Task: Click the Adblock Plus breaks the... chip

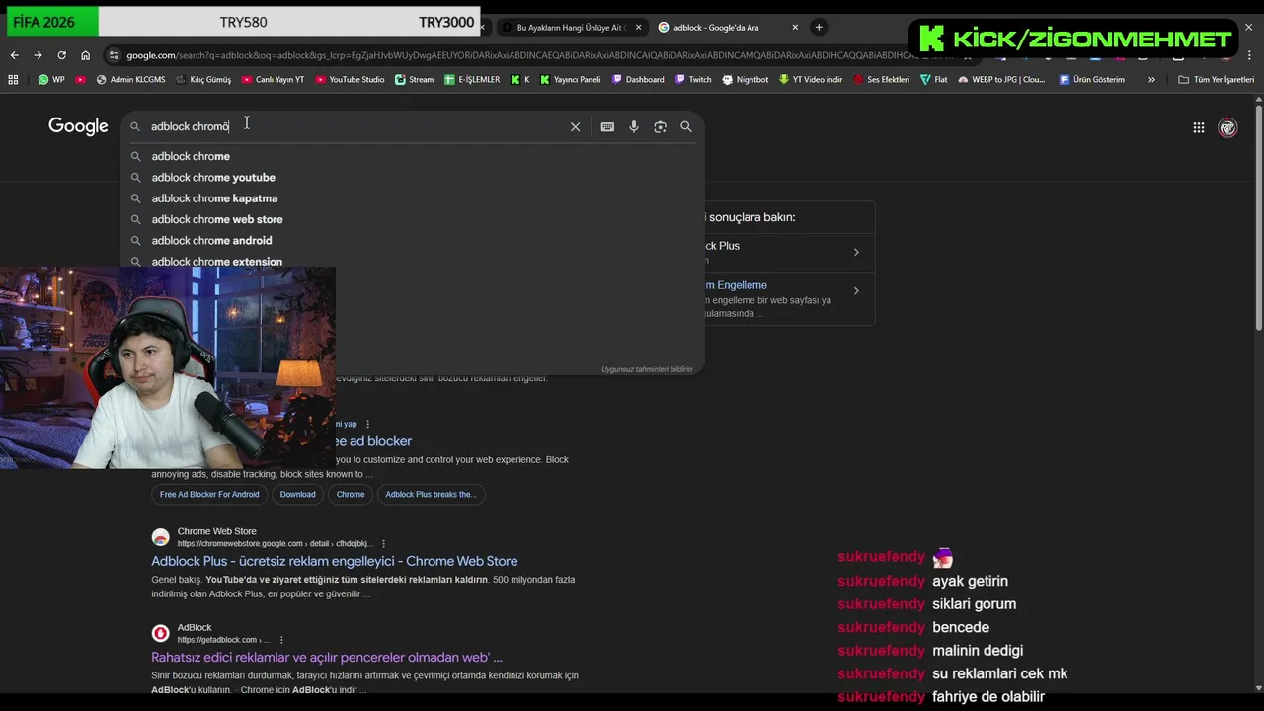Action: (x=431, y=494)
